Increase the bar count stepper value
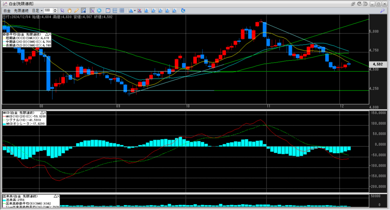Viewport: 390px width, 210px height. pos(56,9)
